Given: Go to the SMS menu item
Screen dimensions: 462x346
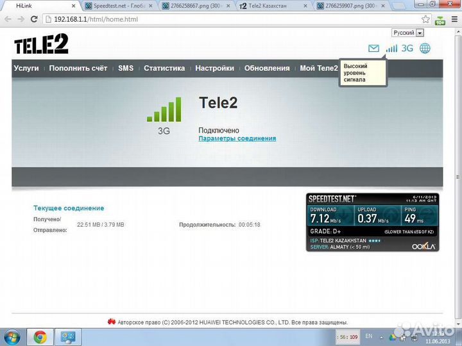Looking at the screenshot, I should (126, 69).
